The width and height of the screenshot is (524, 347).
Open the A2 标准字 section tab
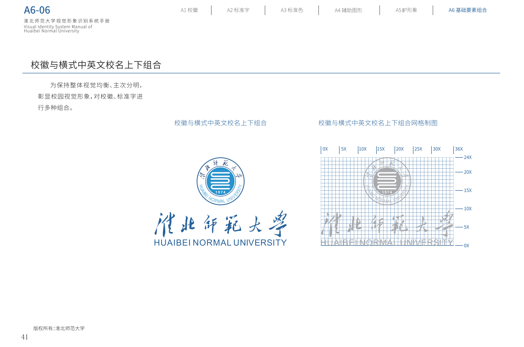click(x=238, y=11)
